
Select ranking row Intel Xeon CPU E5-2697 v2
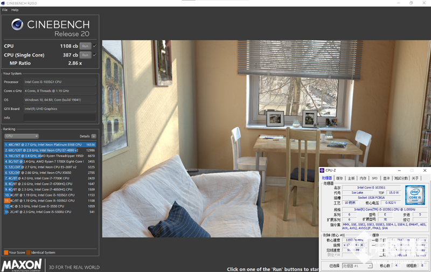tap(50, 167)
